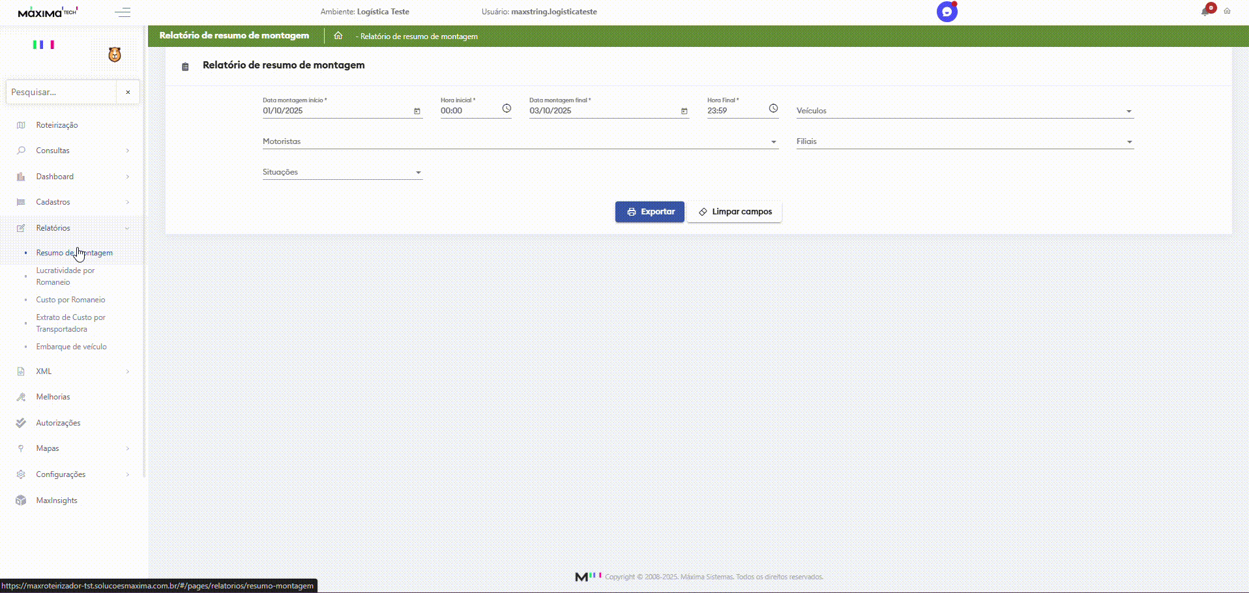Click the Dashboard chart icon
Viewport: 1249px width, 593px height.
pos(21,177)
